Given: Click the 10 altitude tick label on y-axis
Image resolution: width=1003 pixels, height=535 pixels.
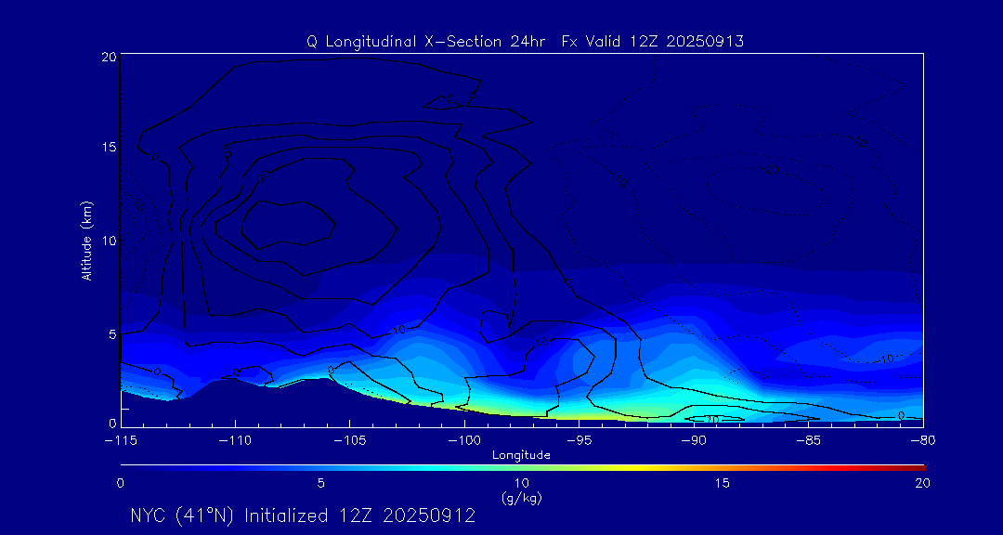Looking at the screenshot, I should tap(106, 241).
